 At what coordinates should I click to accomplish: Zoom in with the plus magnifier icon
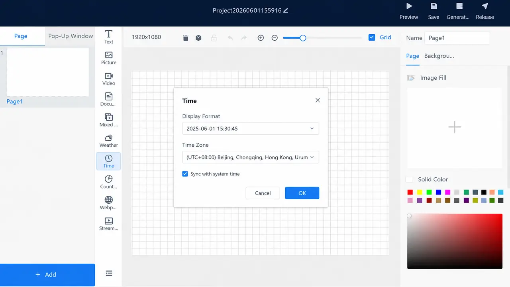tap(261, 38)
